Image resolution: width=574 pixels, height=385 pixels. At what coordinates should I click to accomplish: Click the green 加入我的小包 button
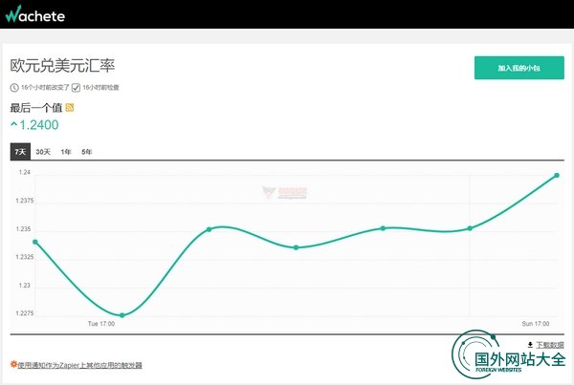[x=519, y=68]
